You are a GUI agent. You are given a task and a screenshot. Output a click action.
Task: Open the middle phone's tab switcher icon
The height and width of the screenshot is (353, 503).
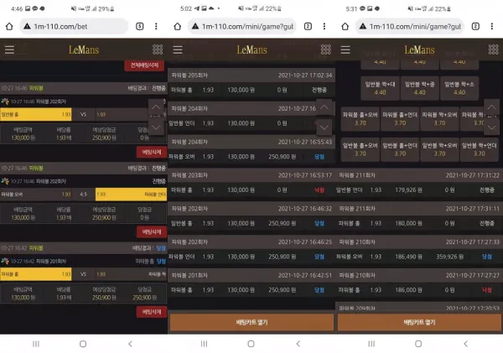308,26
